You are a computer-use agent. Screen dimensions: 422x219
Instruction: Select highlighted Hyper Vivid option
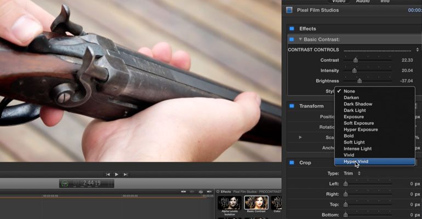[375, 162]
